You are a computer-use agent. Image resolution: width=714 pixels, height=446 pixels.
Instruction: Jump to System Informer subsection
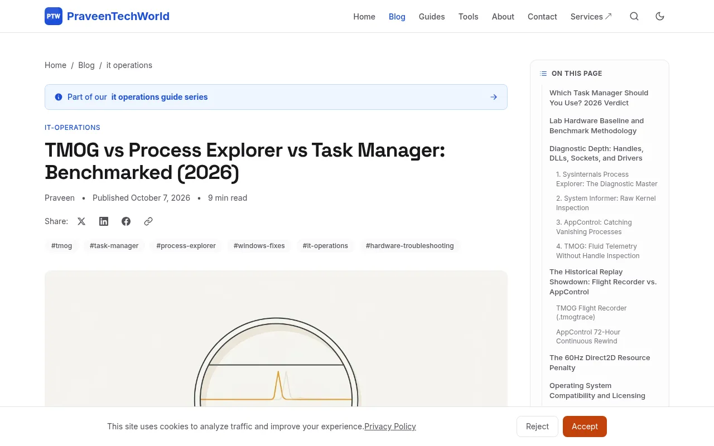click(x=606, y=203)
